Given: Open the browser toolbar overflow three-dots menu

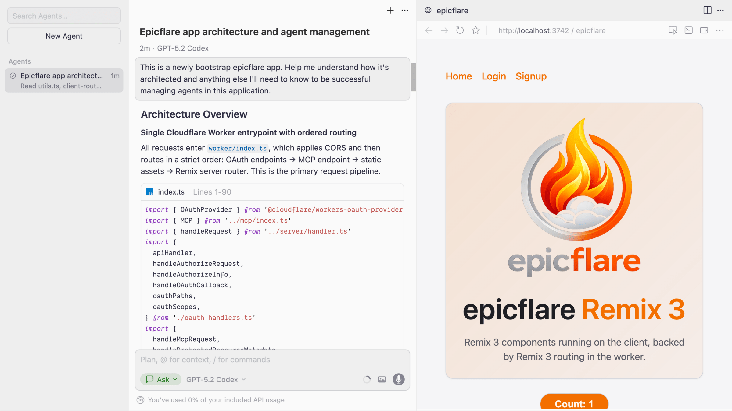Looking at the screenshot, I should (x=720, y=30).
